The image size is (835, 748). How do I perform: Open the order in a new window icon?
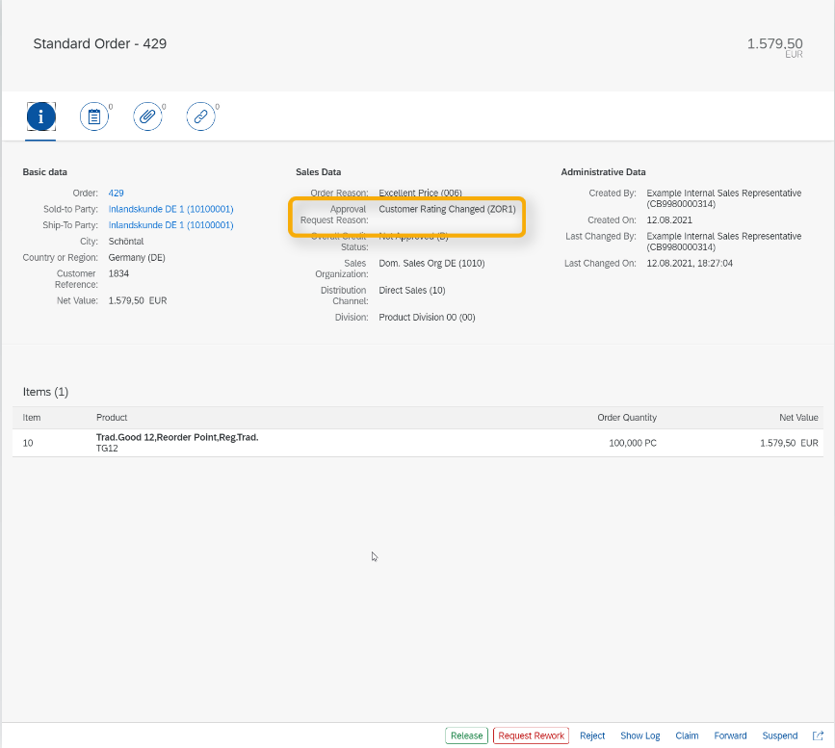click(818, 735)
